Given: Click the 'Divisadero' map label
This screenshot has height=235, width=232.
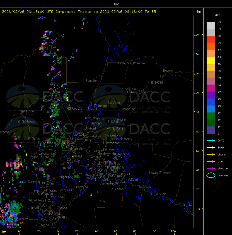Looking at the screenshot, I should click(x=124, y=138).
